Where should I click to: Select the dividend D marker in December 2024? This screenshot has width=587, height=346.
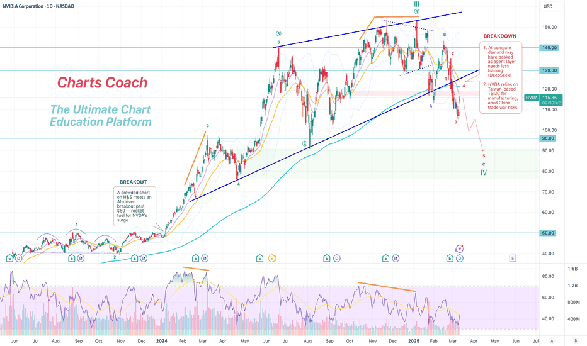click(x=396, y=258)
